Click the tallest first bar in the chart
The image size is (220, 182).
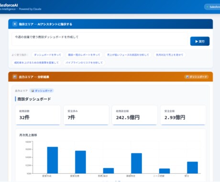53,160
